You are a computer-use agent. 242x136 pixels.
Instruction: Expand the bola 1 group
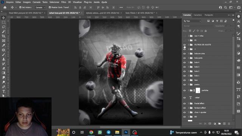[x=188, y=76]
